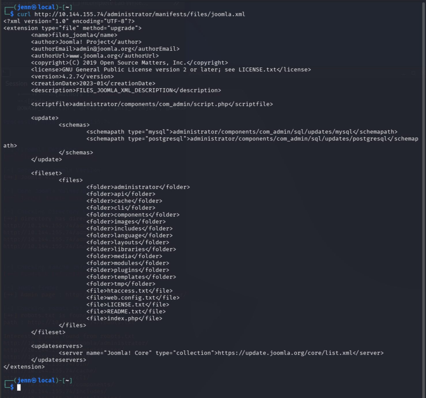Click the folder media entry

click(x=124, y=256)
